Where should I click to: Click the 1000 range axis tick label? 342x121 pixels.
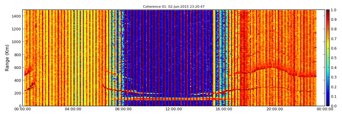point(17,42)
